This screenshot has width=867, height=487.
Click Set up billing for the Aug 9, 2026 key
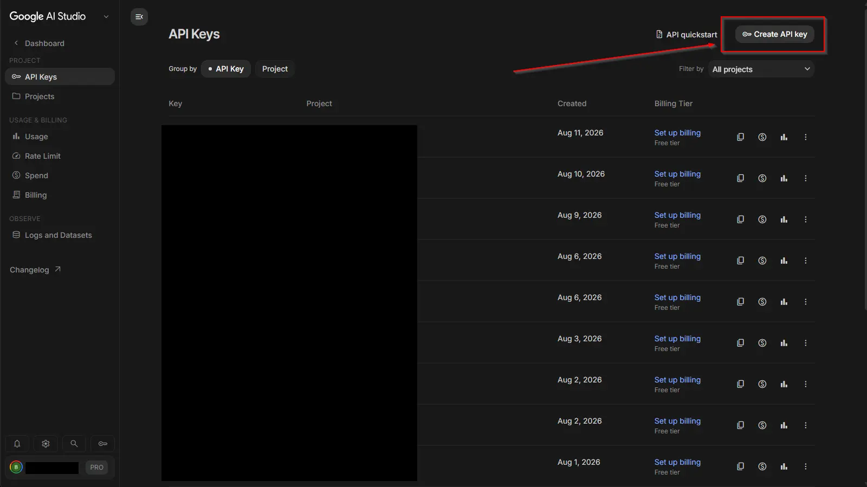(x=677, y=215)
